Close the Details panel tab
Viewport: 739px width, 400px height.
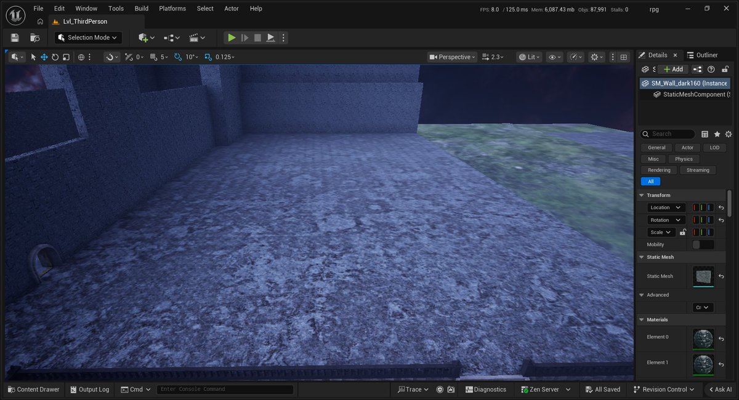(x=675, y=55)
